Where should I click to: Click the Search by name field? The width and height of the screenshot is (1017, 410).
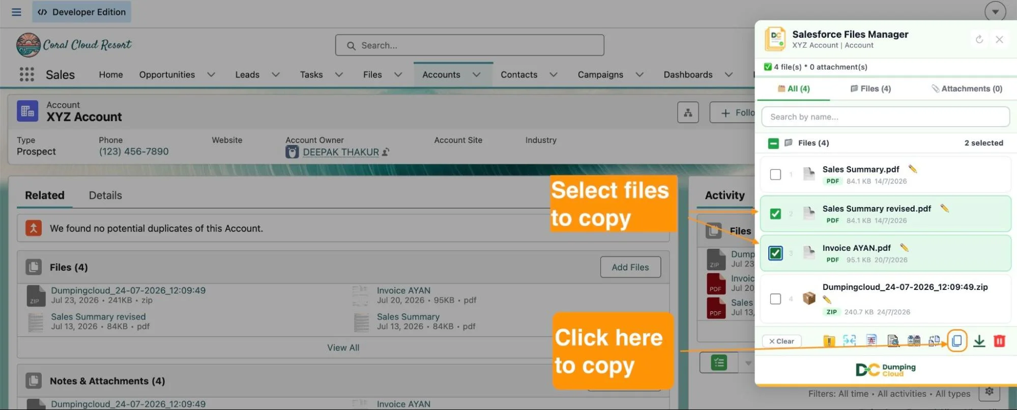pyautogui.click(x=885, y=116)
